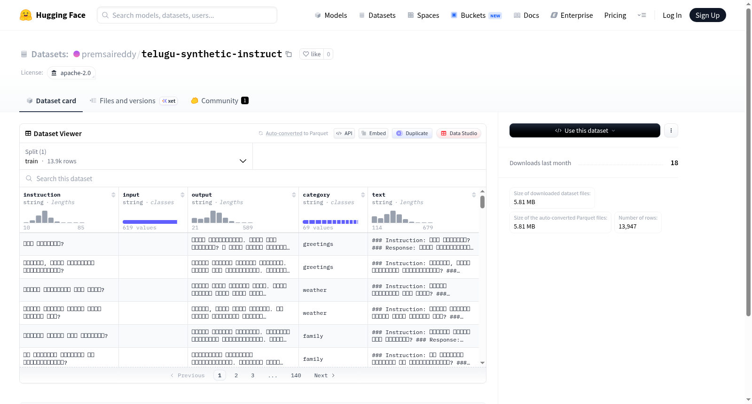The height and width of the screenshot is (404, 752).
Task: Click the API button
Action: pos(344,134)
